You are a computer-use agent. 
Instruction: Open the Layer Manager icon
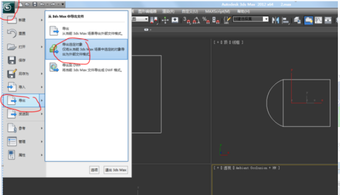click(297, 20)
